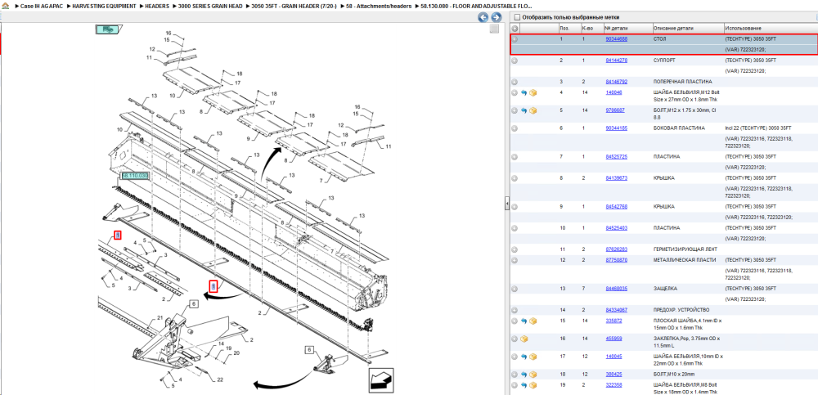Go to the catalog home icon
Viewport: 818px width, 395px height.
click(x=5, y=6)
